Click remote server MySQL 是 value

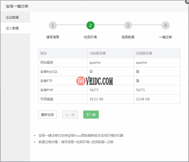point(137,71)
